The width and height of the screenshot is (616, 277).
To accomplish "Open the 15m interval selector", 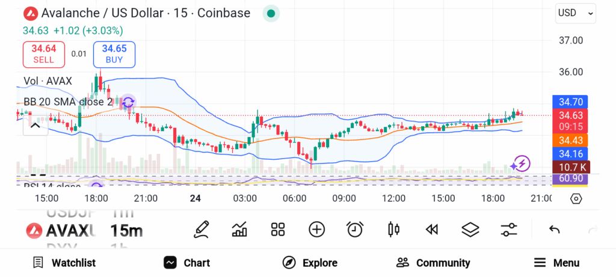I will 126,230.
